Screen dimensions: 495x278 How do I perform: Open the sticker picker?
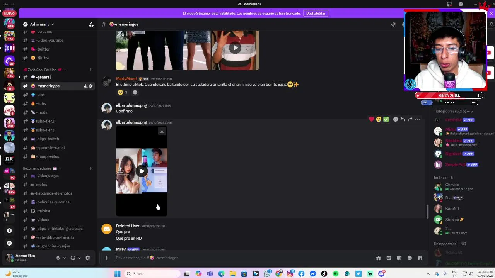(x=399, y=258)
